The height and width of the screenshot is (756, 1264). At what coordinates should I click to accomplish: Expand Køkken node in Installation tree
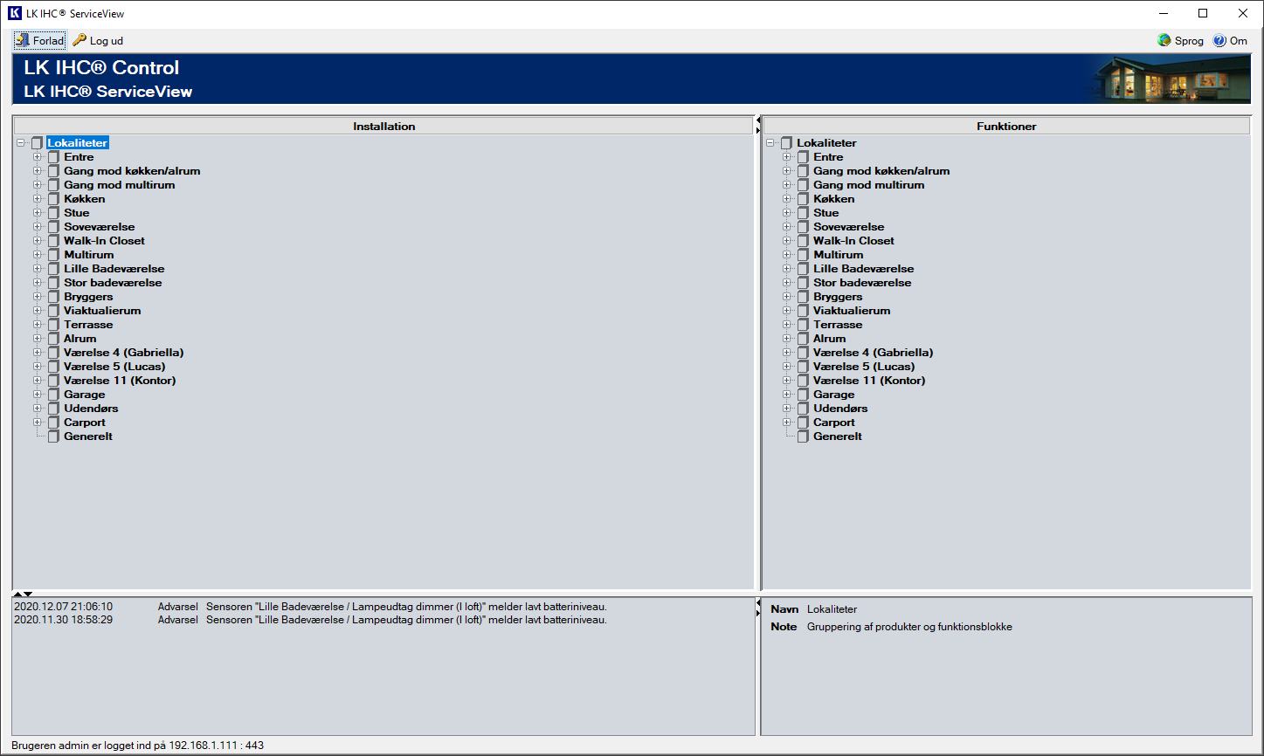38,199
